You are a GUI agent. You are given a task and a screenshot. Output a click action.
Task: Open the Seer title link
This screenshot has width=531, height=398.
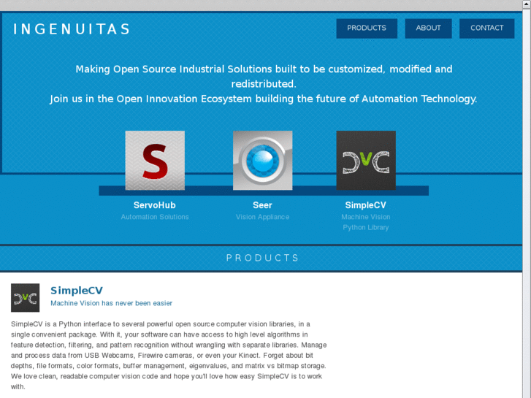pyautogui.click(x=262, y=205)
